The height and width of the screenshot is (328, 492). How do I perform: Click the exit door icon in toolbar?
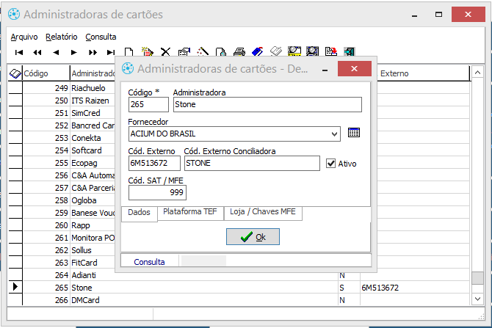click(350, 51)
